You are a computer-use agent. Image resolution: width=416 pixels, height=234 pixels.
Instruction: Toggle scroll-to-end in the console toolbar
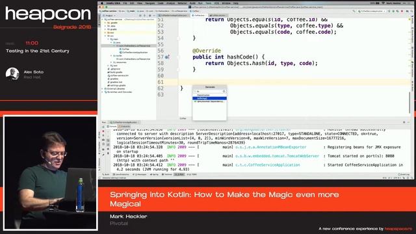tap(108, 144)
